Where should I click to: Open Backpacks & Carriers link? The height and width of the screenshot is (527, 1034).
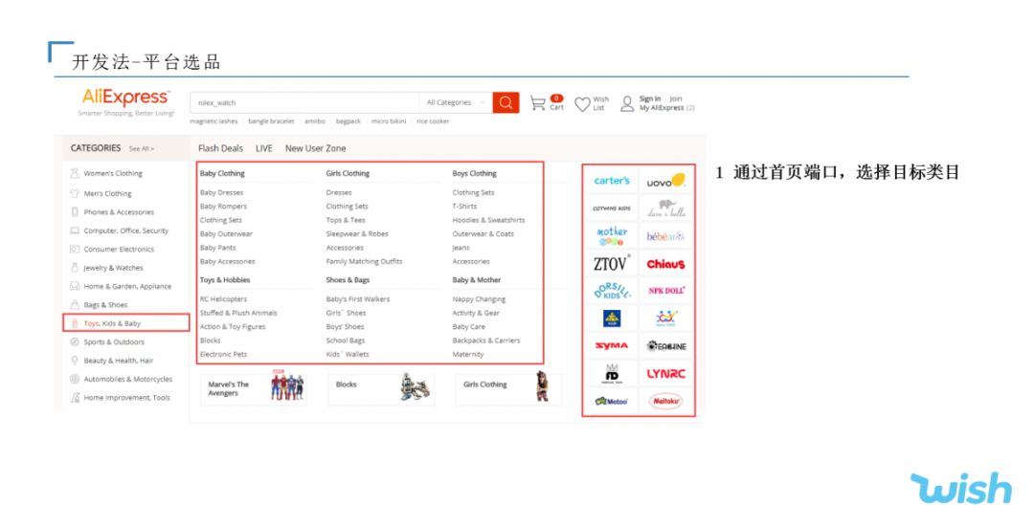(x=486, y=340)
